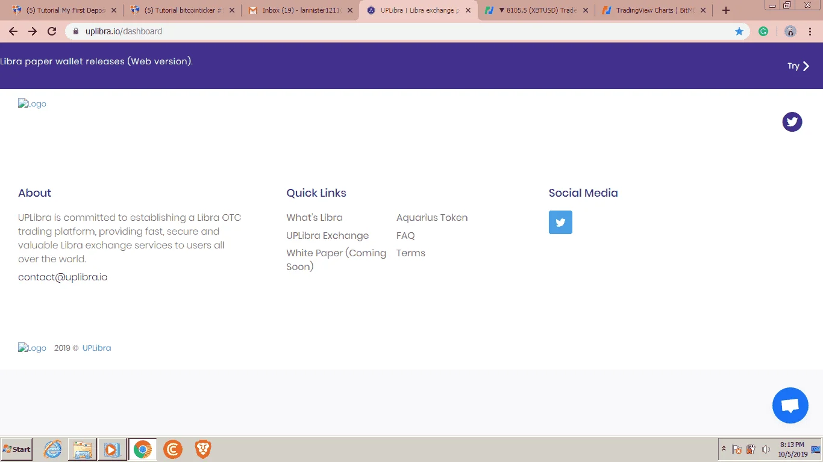Click the footer Logo image beside 2019
The image size is (823, 462).
tap(32, 348)
